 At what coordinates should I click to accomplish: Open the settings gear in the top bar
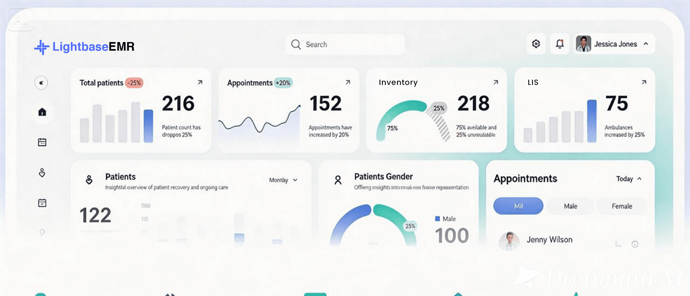click(536, 44)
